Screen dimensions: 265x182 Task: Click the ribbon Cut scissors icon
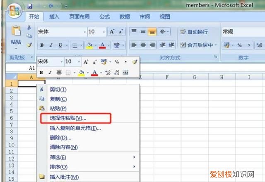pyautogui.click(x=29, y=27)
